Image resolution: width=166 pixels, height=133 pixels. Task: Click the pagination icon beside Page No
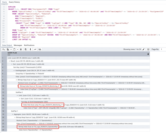pos(148,49)
